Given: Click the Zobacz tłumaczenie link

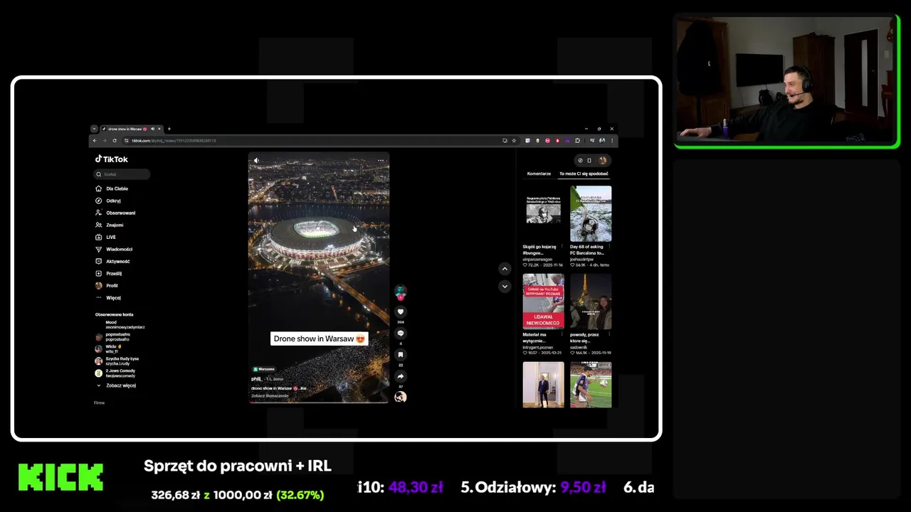Looking at the screenshot, I should point(270,395).
